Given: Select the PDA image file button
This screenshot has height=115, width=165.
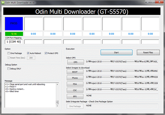Looking at the screenshot, I should pos(75,84).
